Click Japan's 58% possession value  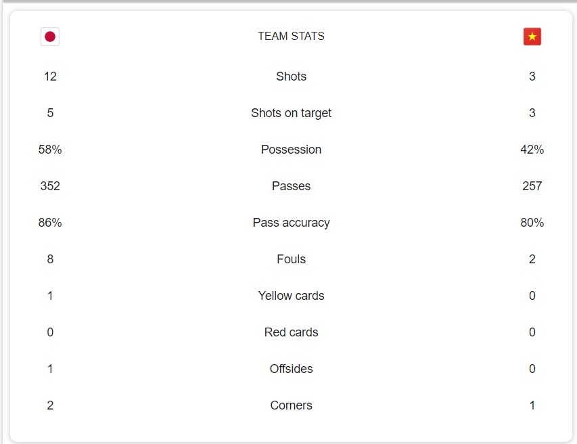[x=50, y=150]
